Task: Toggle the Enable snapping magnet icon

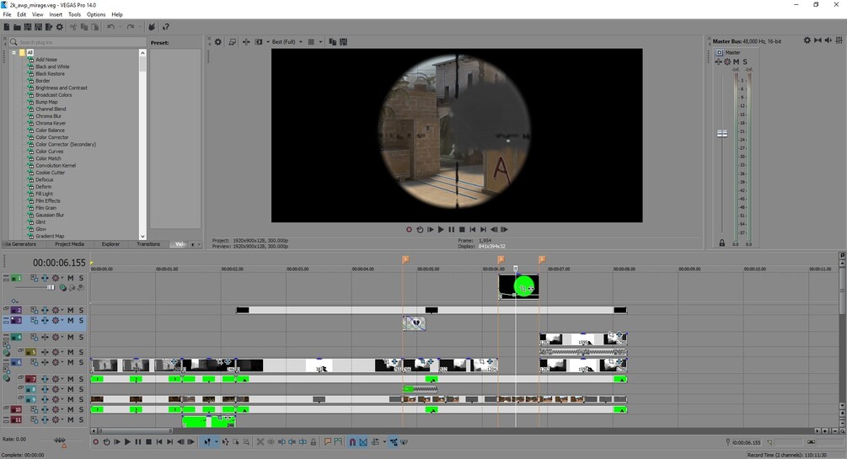Action: pos(352,441)
